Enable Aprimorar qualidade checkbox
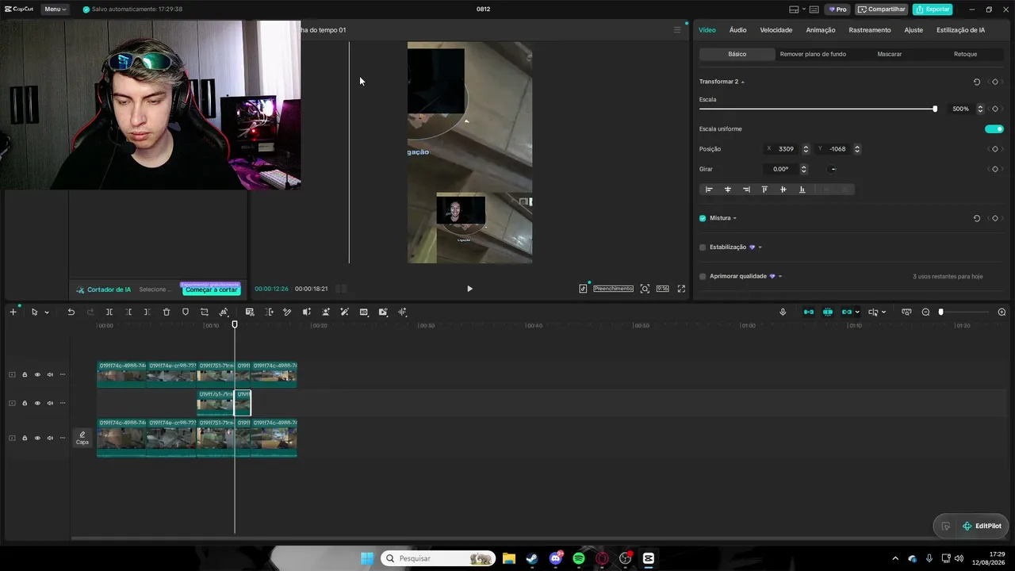 [x=703, y=276]
